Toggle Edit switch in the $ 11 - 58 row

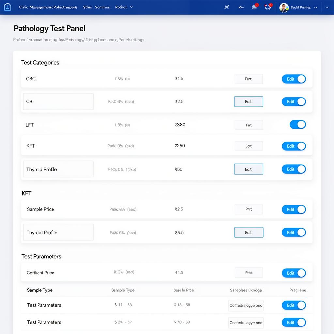[x=294, y=305]
